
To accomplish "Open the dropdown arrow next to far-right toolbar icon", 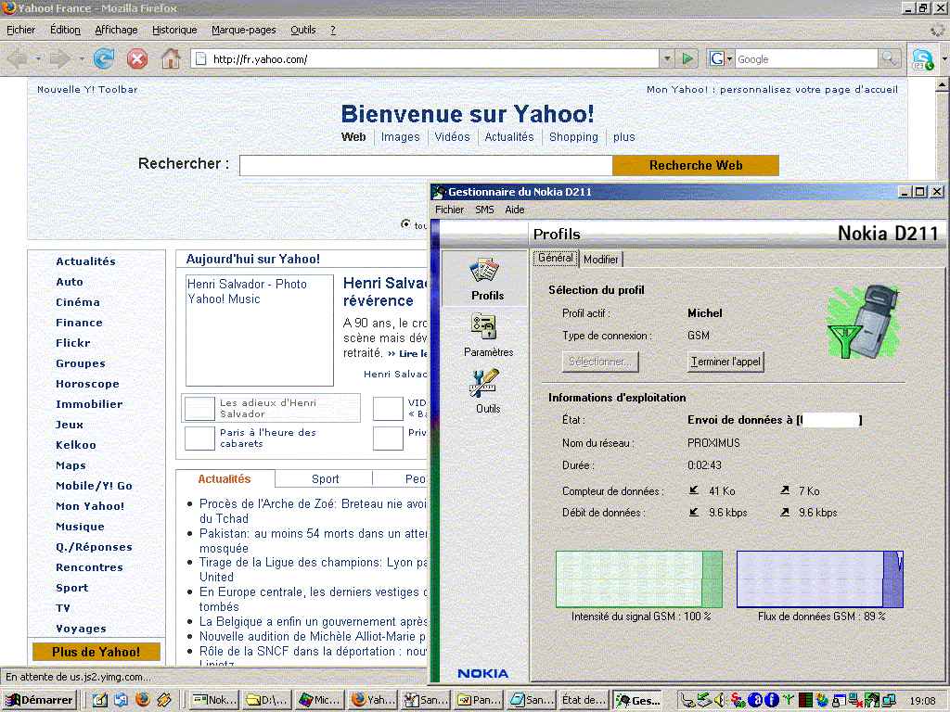I will tap(944, 59).
